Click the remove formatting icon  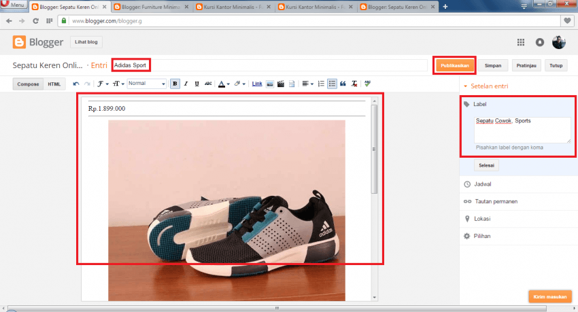354,84
